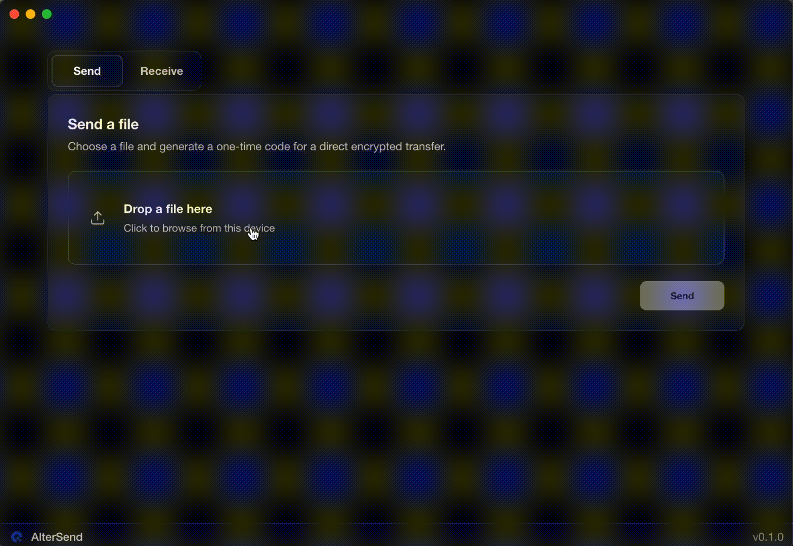Minimize the window using the yellow button
The width and height of the screenshot is (793, 546).
coord(31,14)
